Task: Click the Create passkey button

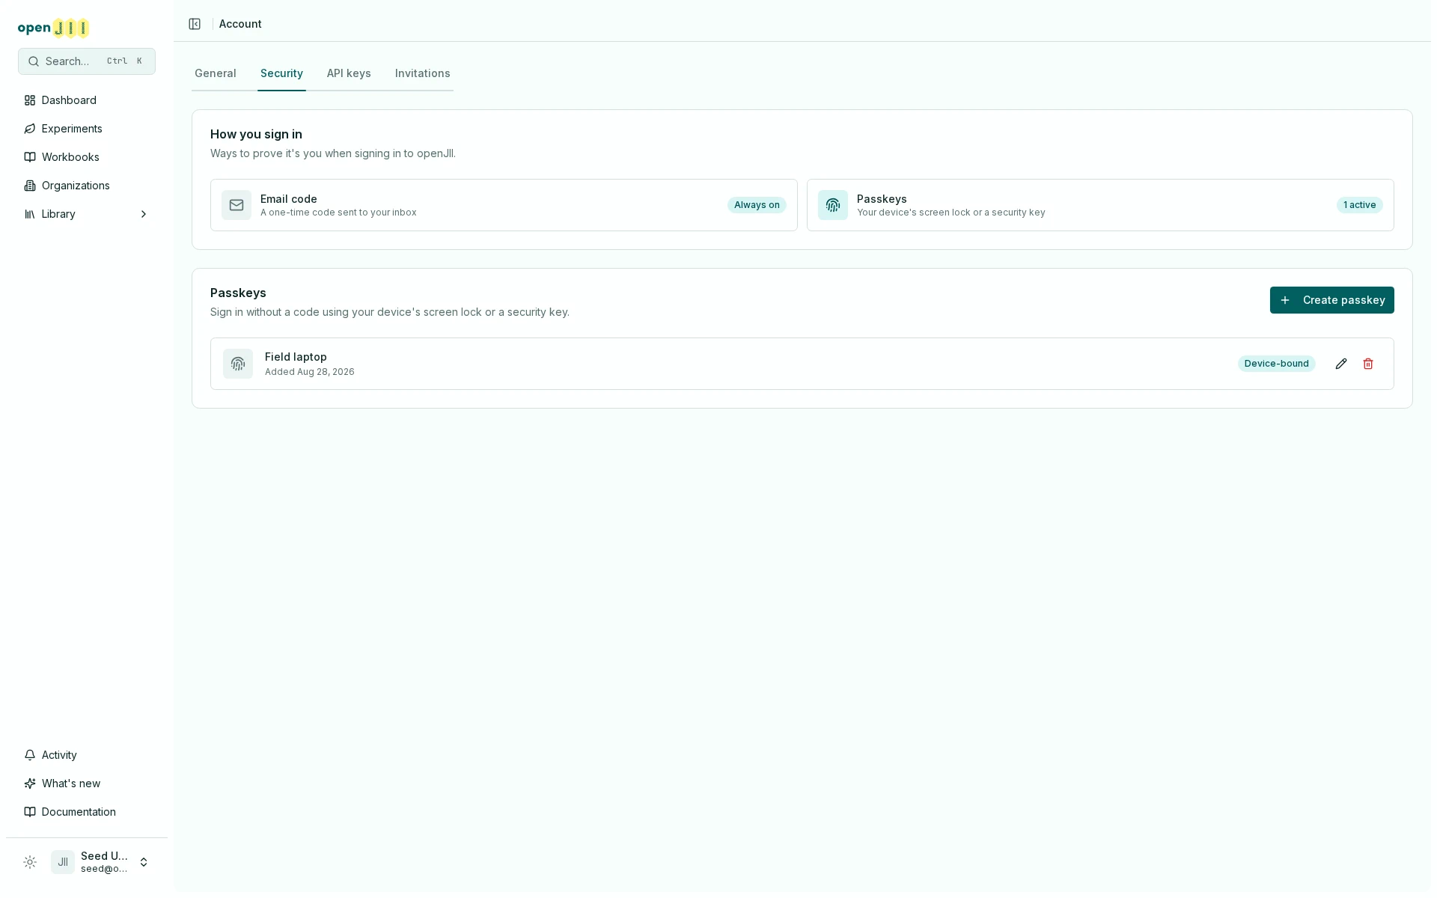Action: pos(1331,300)
